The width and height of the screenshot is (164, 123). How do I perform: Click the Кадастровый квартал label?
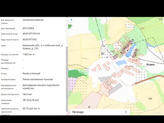[x=10, y=40]
